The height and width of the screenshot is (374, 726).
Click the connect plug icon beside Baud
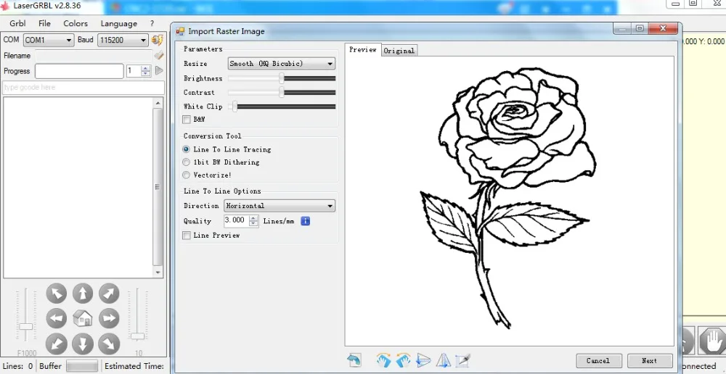pos(158,40)
